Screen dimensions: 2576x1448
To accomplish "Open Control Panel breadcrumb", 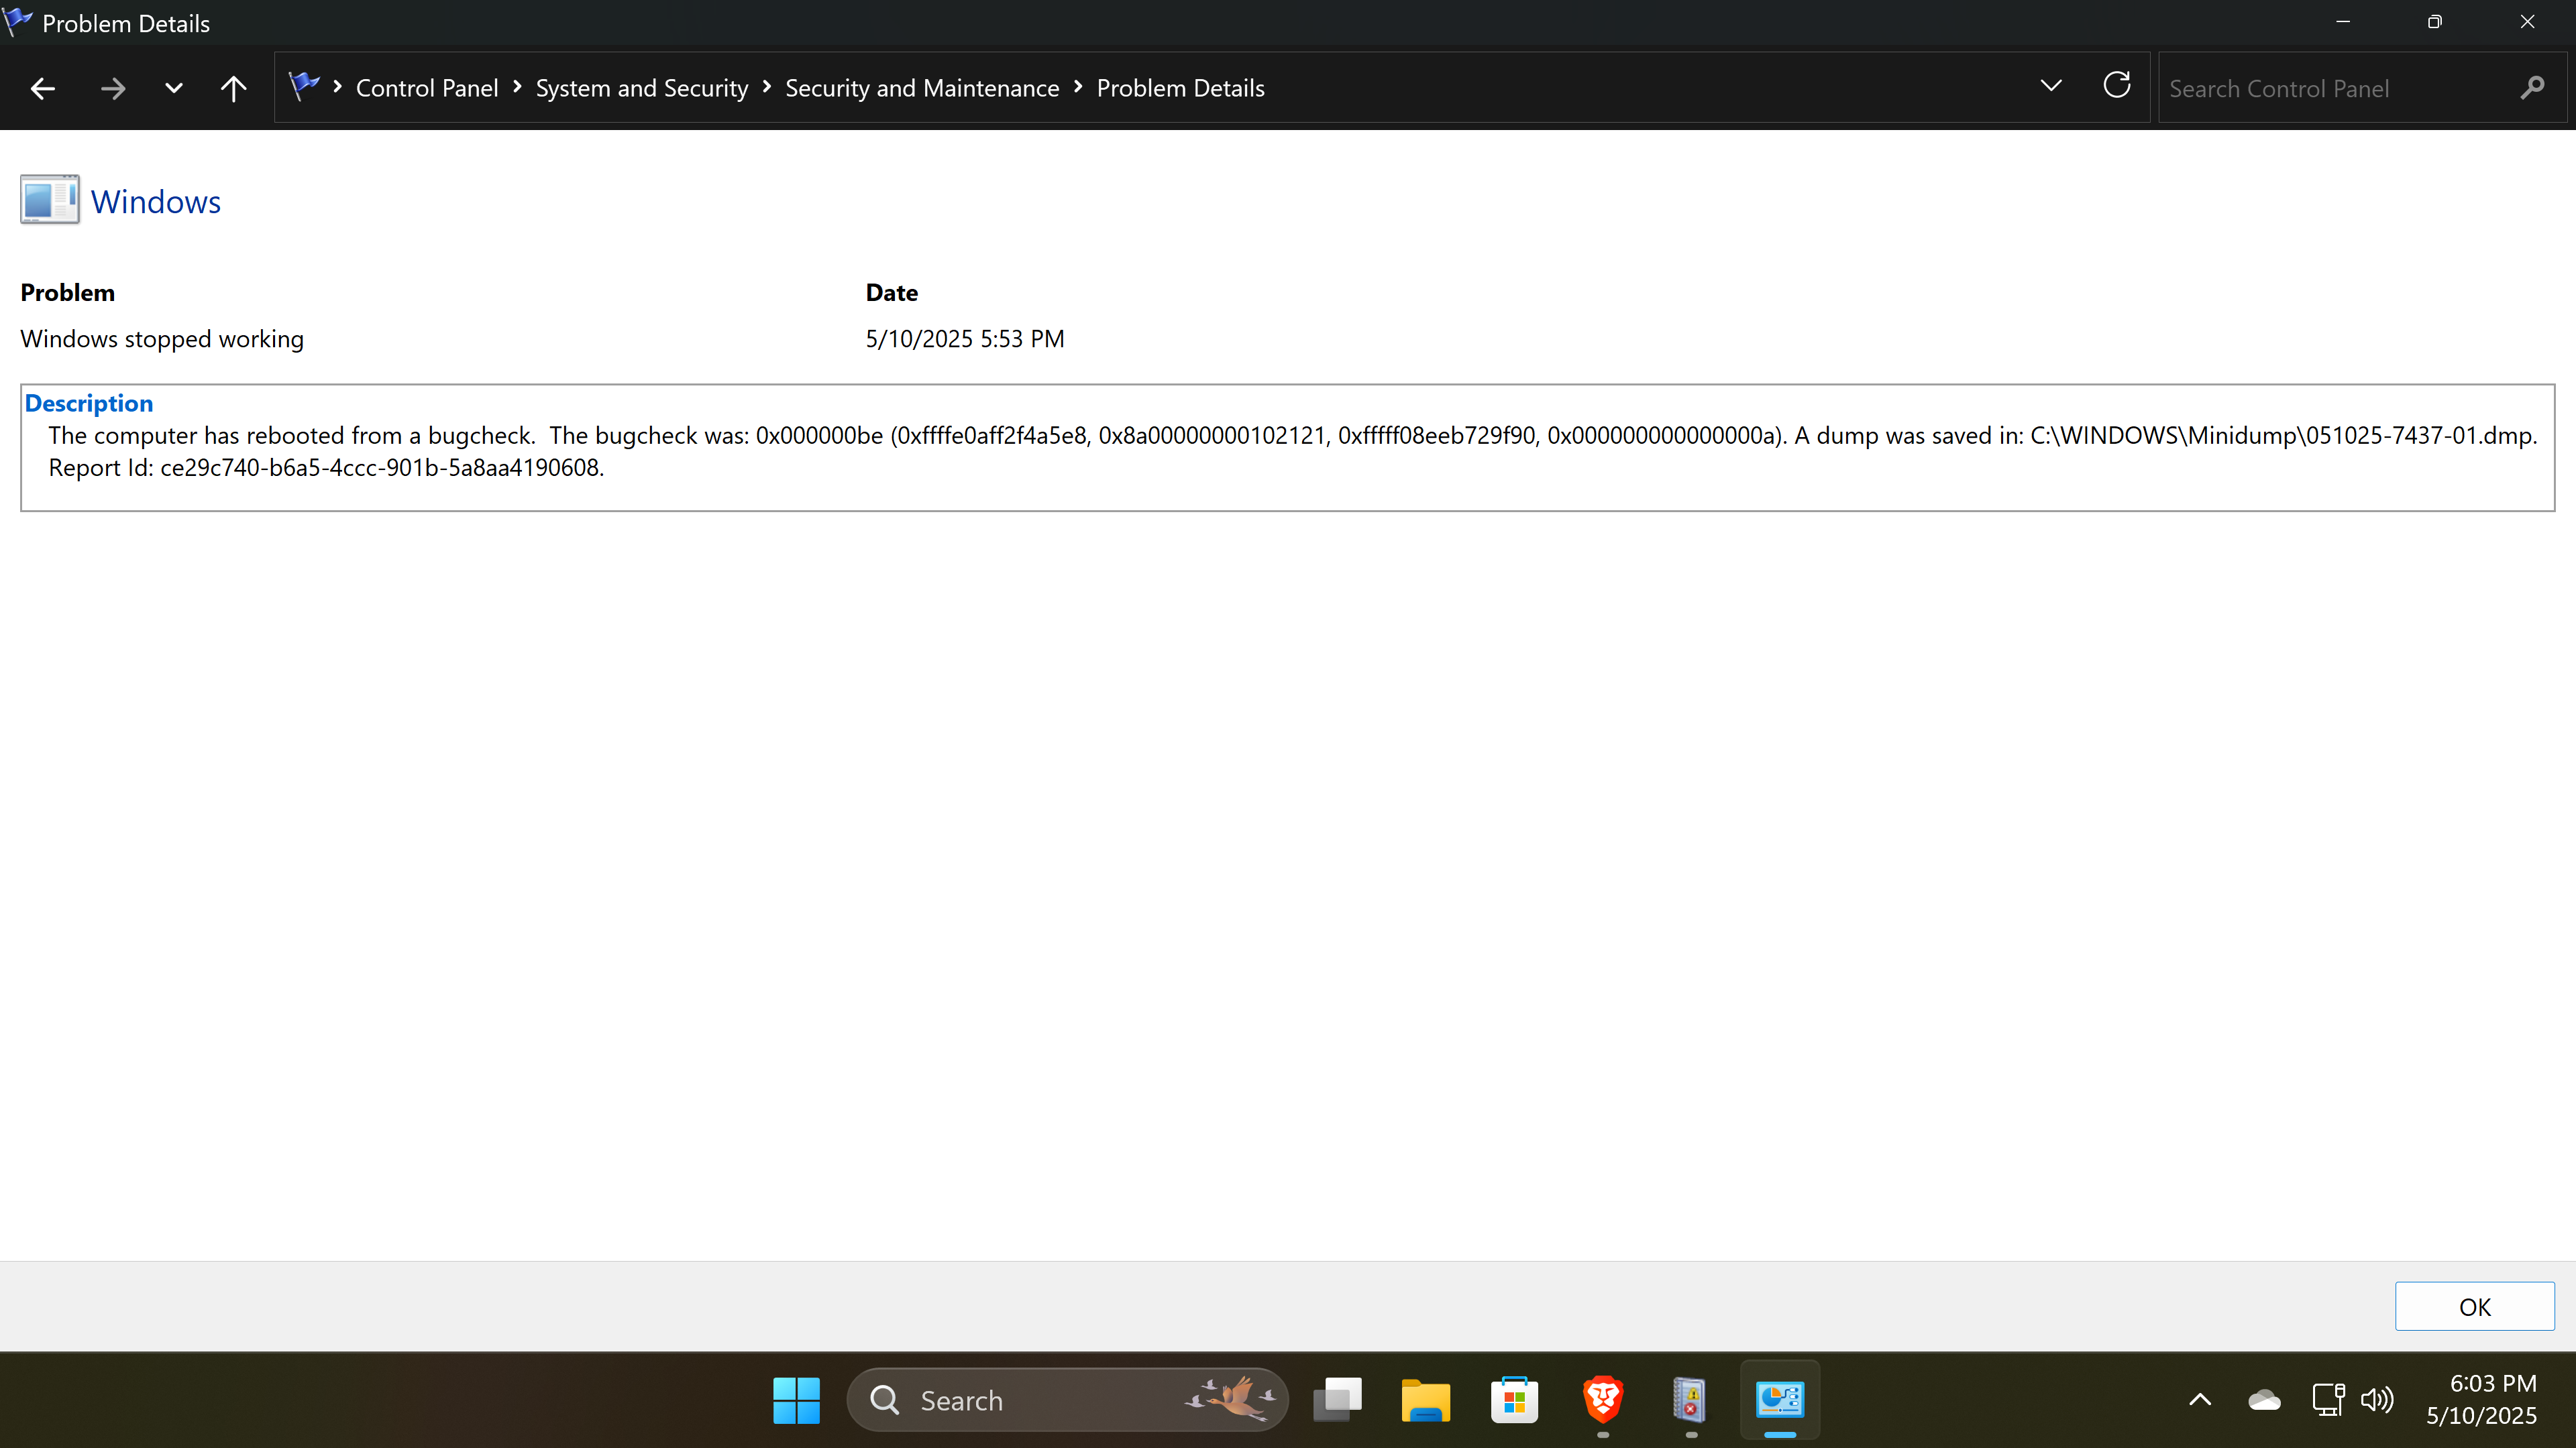I will tap(427, 88).
